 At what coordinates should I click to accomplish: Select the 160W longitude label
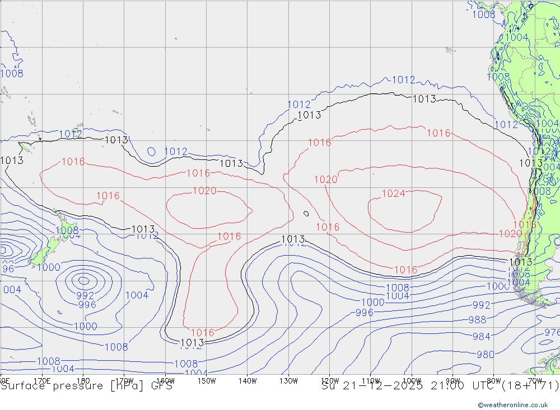(165, 380)
